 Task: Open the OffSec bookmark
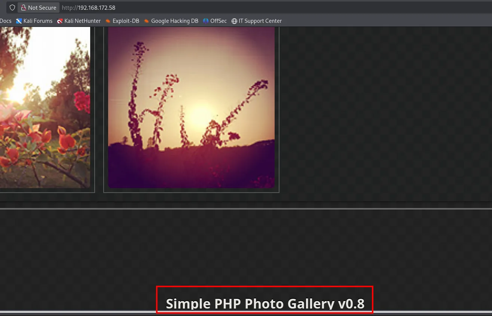pos(215,21)
